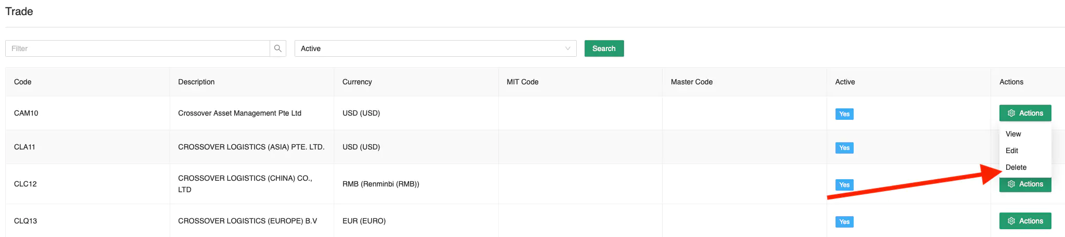Choose View from the actions menu
1065x237 pixels.
tap(1013, 134)
